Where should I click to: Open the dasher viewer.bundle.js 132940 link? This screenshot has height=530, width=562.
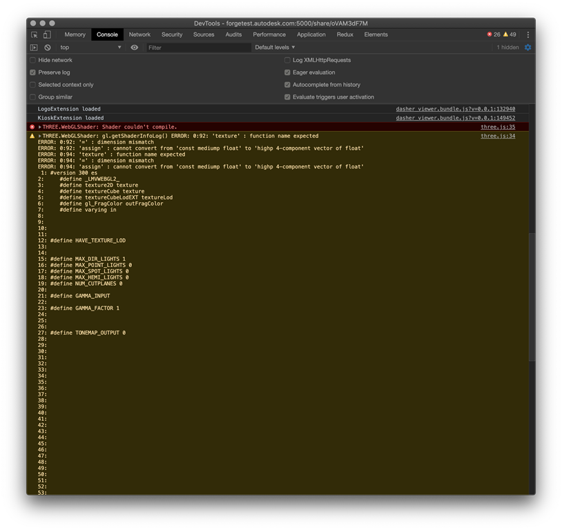[455, 109]
